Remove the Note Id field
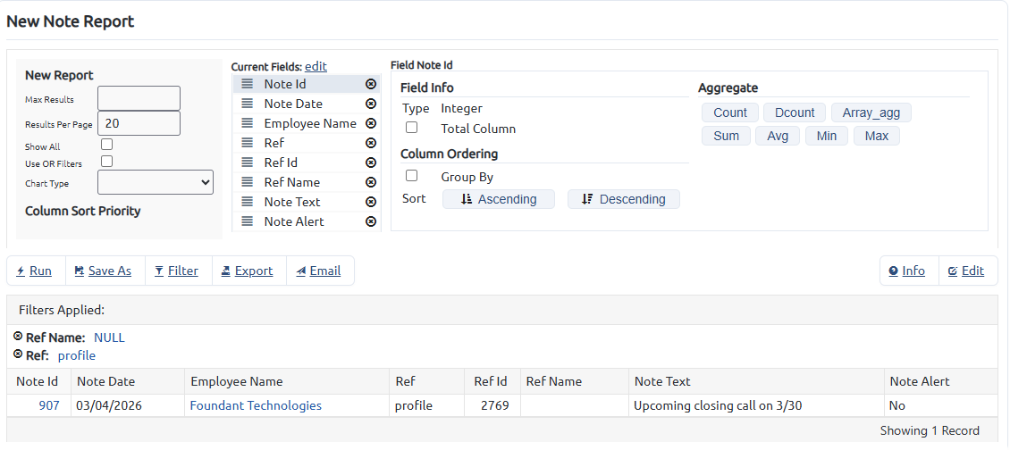 (x=371, y=84)
